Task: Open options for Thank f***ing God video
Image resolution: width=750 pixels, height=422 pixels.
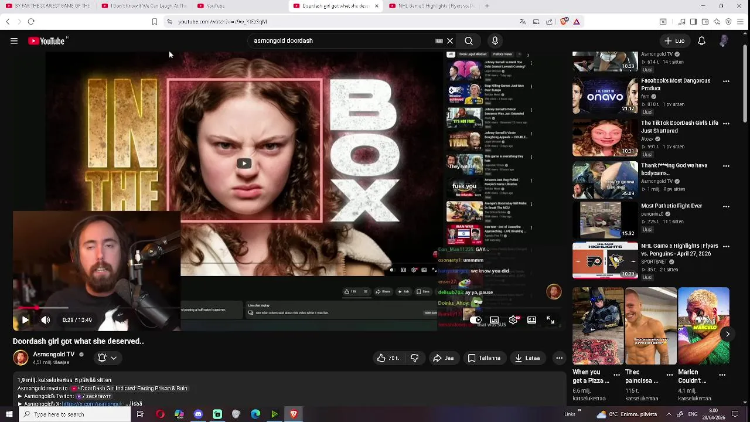Action: tap(727, 166)
